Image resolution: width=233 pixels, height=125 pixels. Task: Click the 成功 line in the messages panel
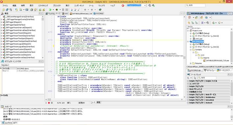[x=5, y=117]
